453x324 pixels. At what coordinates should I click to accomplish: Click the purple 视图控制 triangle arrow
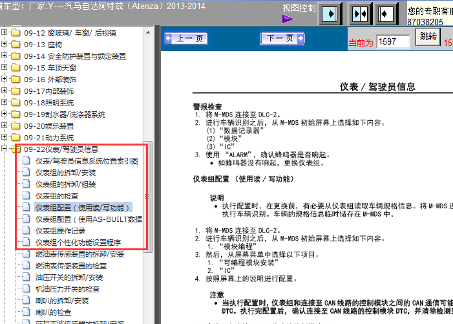(288, 19)
